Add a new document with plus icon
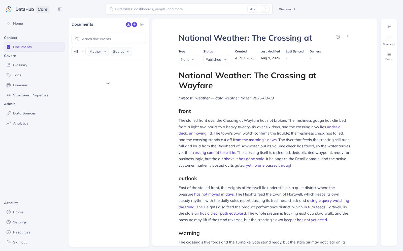The height and width of the screenshot is (251, 403). 135,24
